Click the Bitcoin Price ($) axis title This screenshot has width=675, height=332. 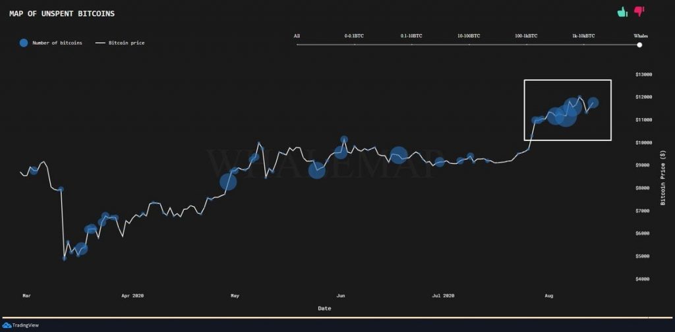point(662,178)
